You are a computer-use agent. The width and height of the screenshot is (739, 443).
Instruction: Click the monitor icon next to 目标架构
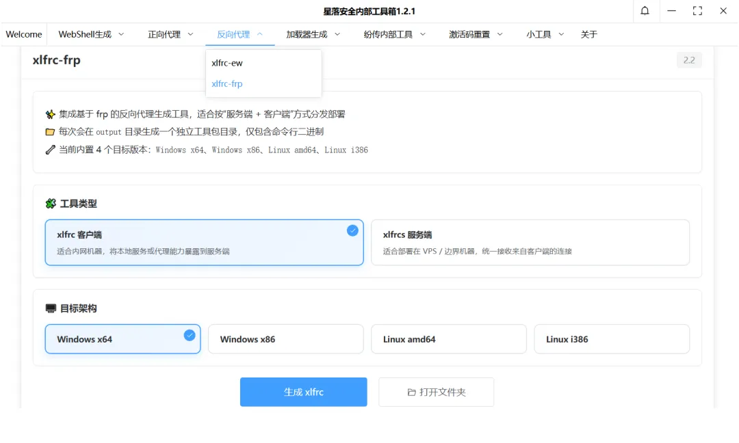click(x=51, y=308)
